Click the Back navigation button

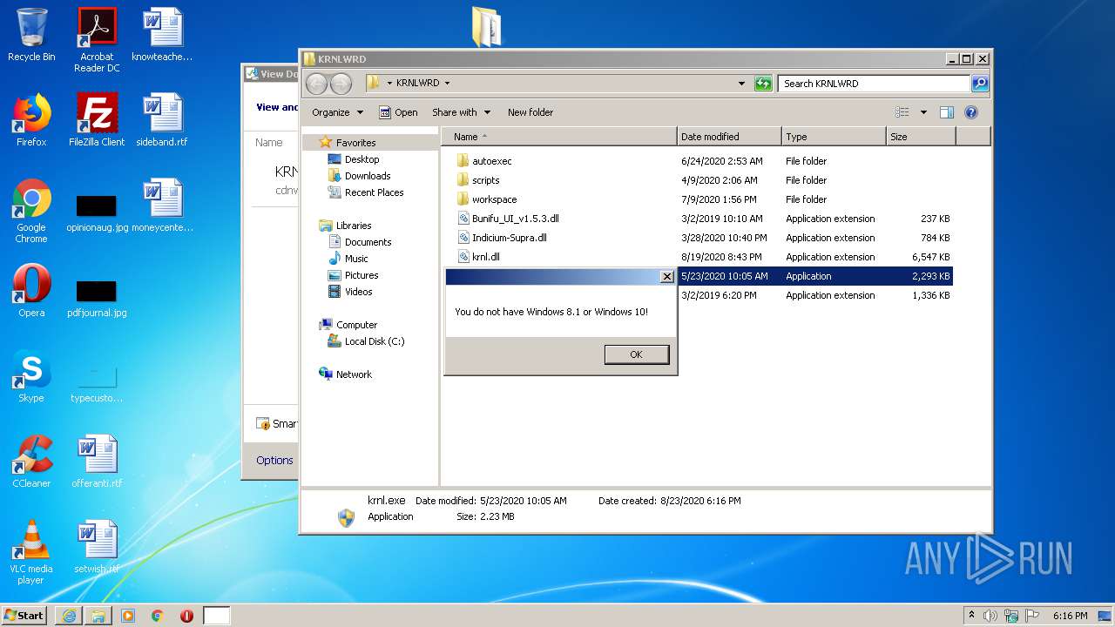tap(316, 84)
